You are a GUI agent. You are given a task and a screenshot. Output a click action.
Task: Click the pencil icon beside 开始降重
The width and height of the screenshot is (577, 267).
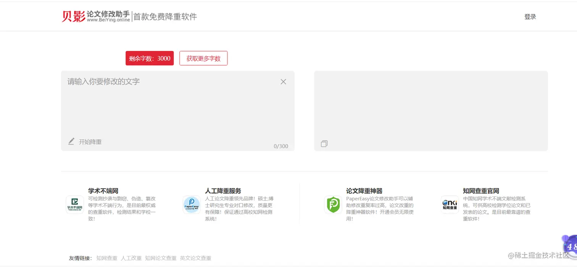pos(71,142)
